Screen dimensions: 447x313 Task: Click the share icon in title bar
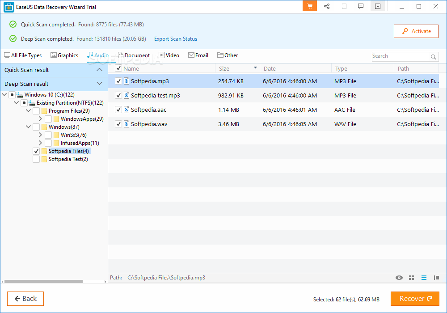click(327, 6)
